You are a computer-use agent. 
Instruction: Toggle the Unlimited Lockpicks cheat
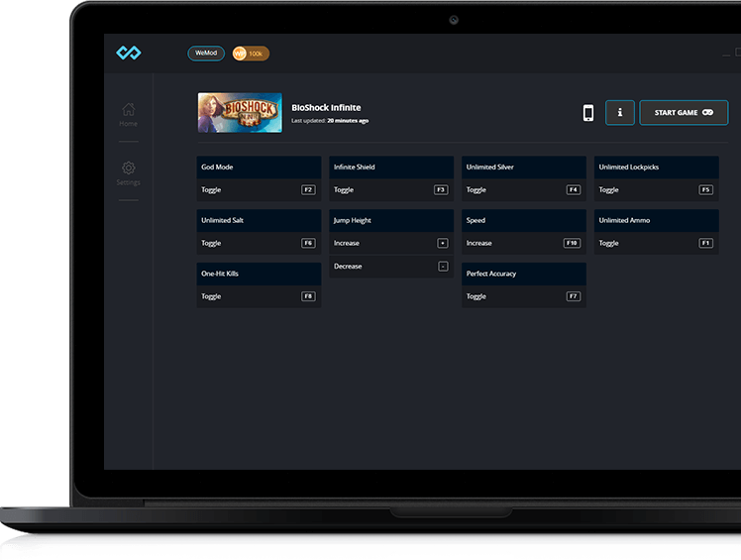609,190
